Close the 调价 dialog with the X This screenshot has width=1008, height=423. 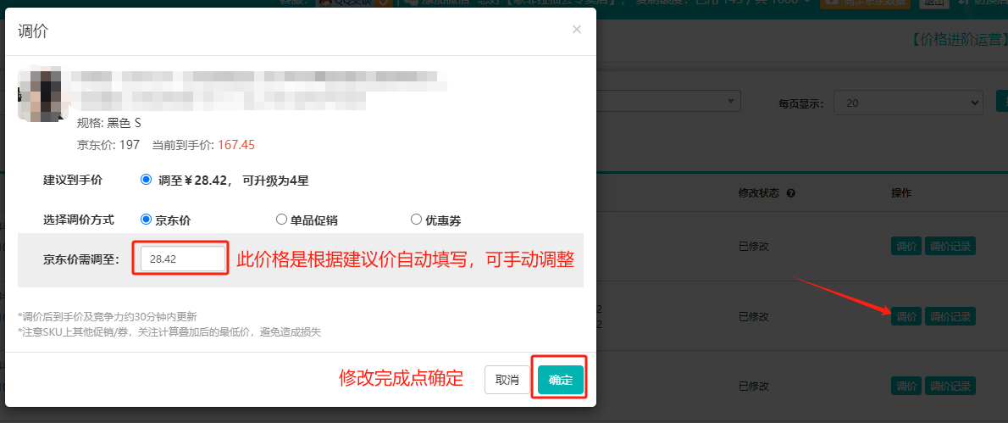click(x=576, y=30)
